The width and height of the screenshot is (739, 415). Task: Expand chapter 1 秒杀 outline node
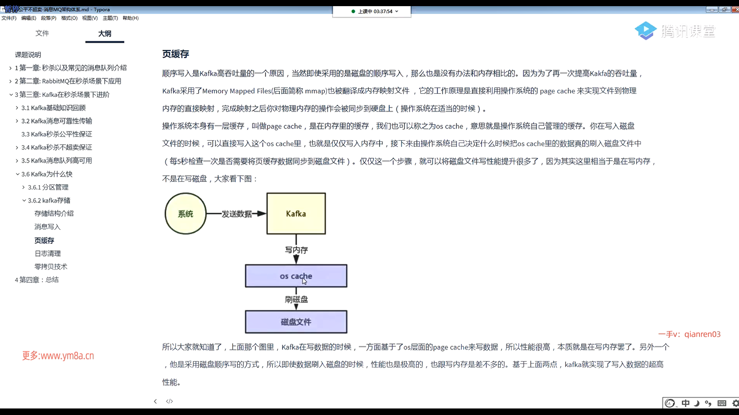pyautogui.click(x=10, y=68)
